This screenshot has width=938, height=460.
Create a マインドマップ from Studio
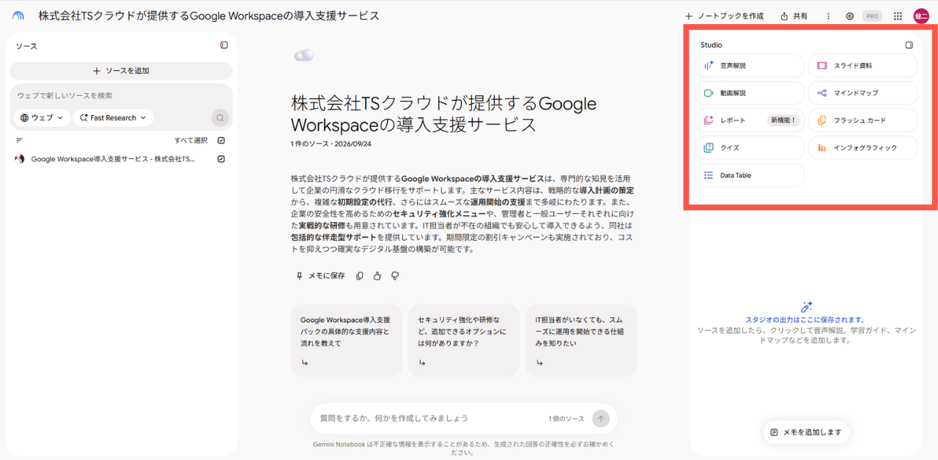point(863,93)
